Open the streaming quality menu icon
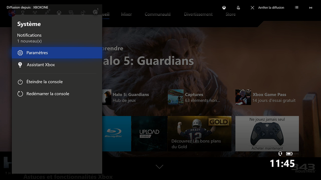This screenshot has width=321, height=180. click(x=297, y=7)
